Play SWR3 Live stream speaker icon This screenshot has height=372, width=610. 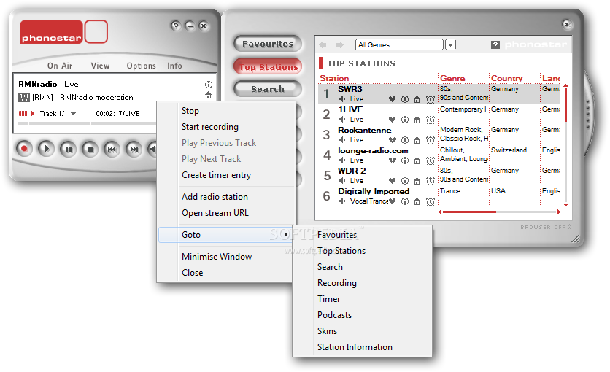click(x=342, y=99)
